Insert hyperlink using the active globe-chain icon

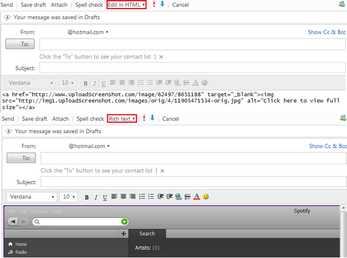(x=178, y=197)
